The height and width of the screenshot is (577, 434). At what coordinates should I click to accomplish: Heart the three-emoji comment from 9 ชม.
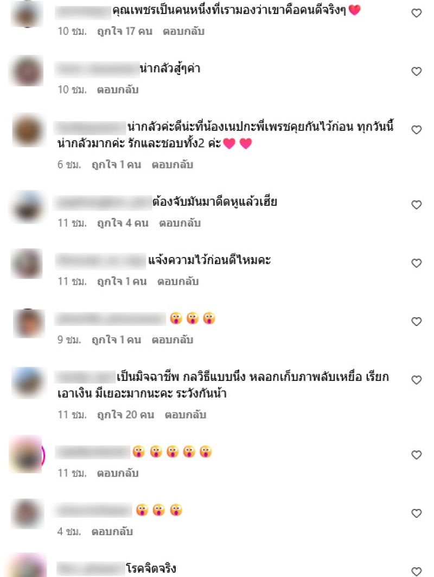point(416,322)
